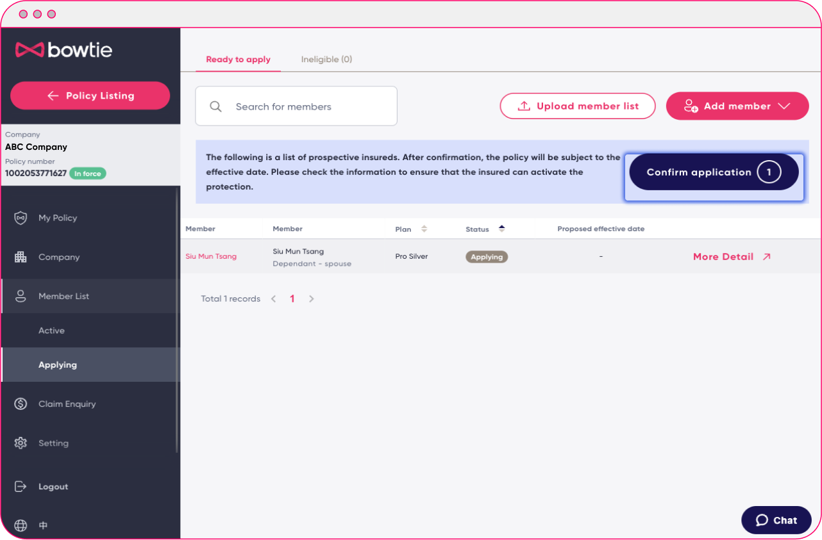Click Proposed effective date header
The height and width of the screenshot is (540, 822).
coord(601,229)
